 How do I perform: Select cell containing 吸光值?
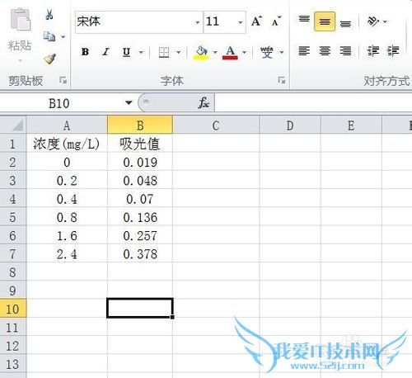140,144
